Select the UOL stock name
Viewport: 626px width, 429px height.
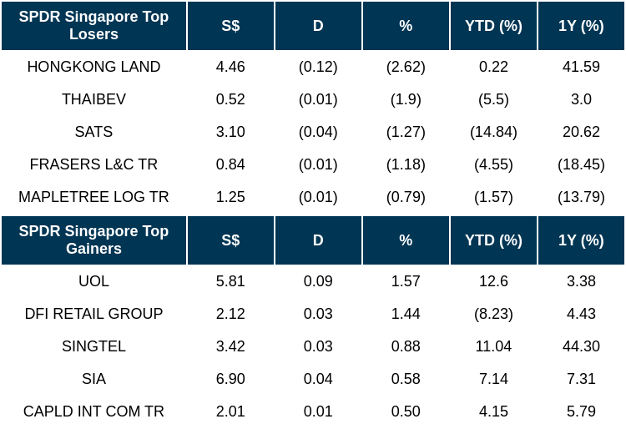pos(93,281)
